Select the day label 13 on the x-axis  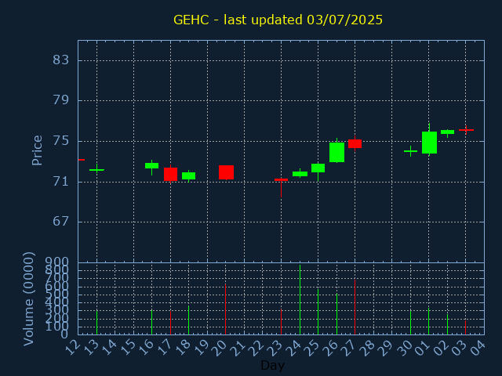pos(91,348)
